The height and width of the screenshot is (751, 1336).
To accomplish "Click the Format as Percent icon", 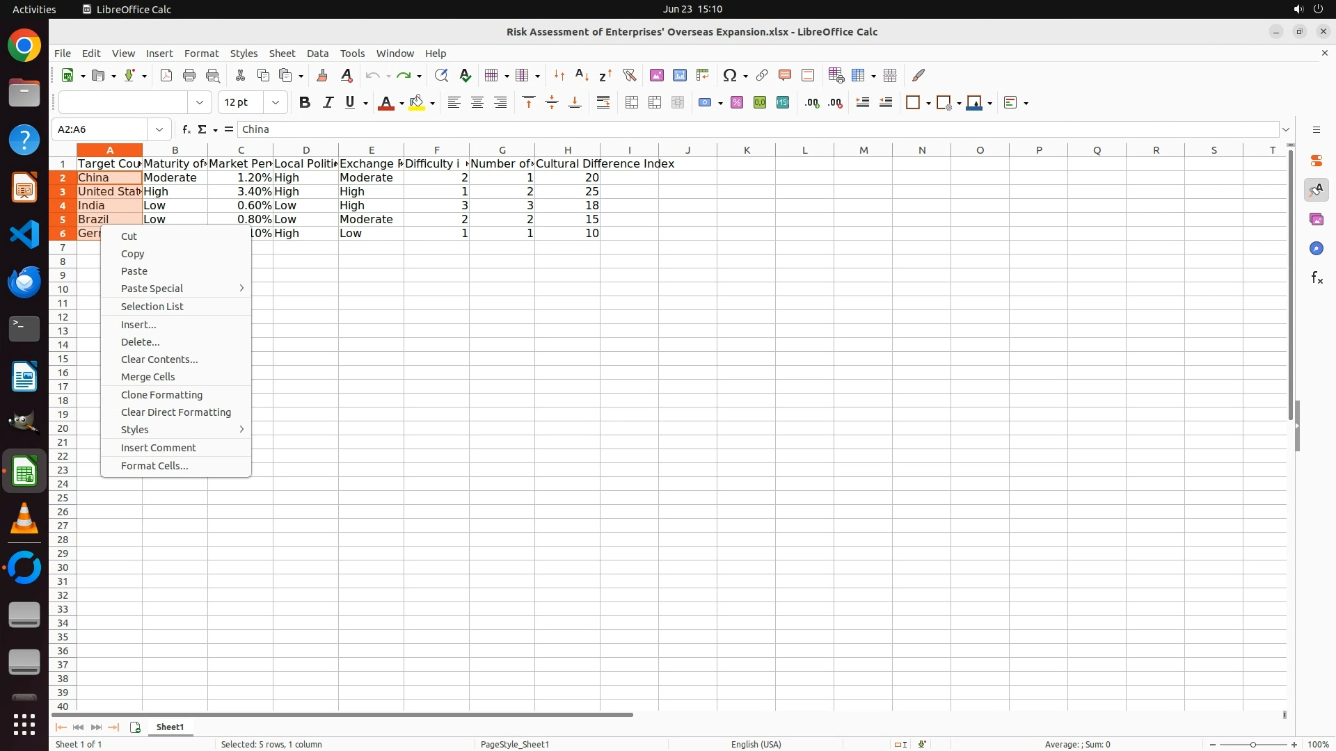I will click(737, 103).
